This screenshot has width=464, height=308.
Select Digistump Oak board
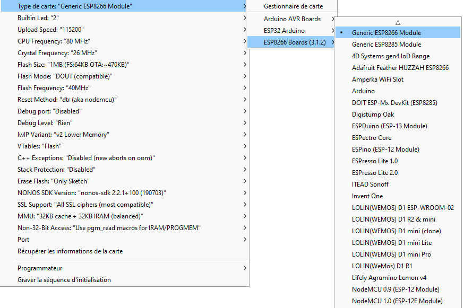(398, 115)
